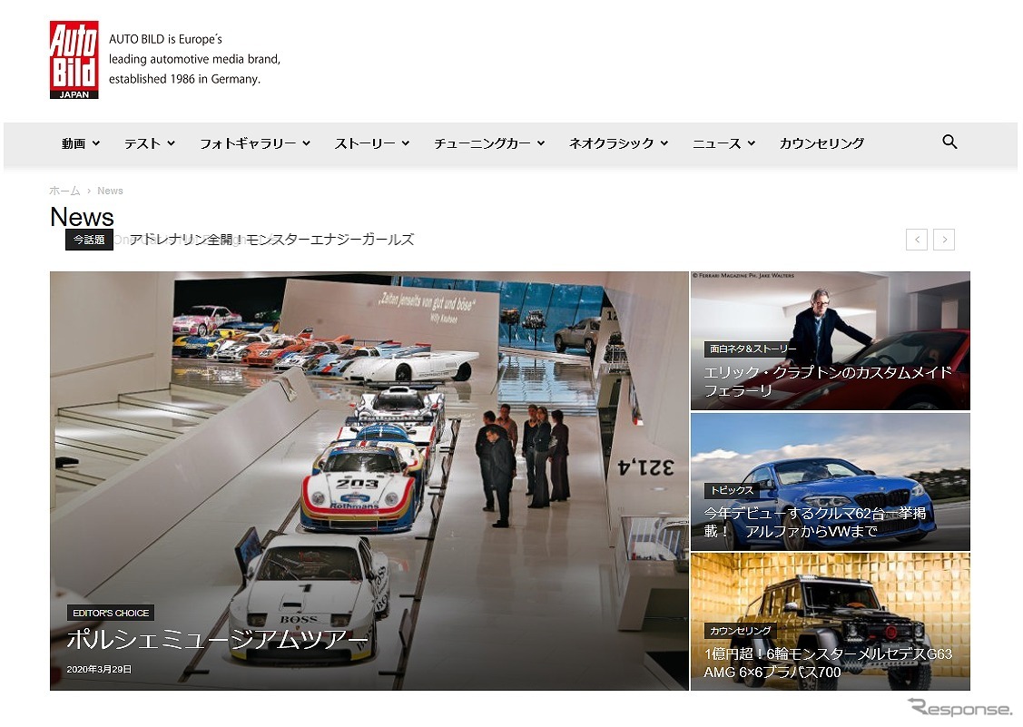Open the モンスターエナジーガールズ trending headline

(x=271, y=240)
